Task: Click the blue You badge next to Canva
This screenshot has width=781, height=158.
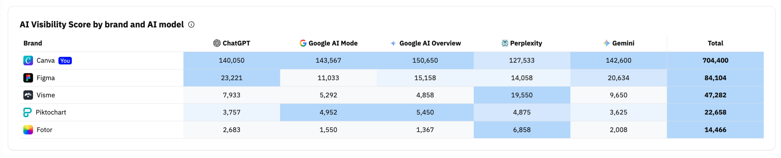Action: point(65,61)
